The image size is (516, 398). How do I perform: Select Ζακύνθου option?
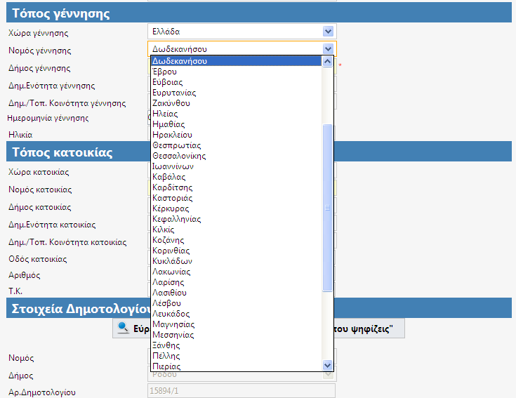coord(236,103)
